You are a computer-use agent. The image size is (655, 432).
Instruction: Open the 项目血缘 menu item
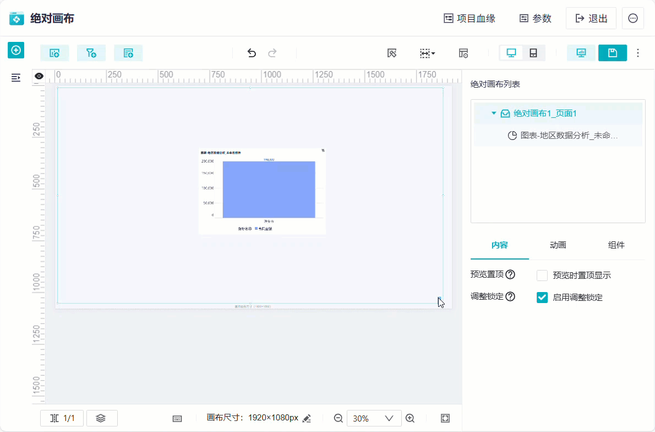(x=469, y=18)
